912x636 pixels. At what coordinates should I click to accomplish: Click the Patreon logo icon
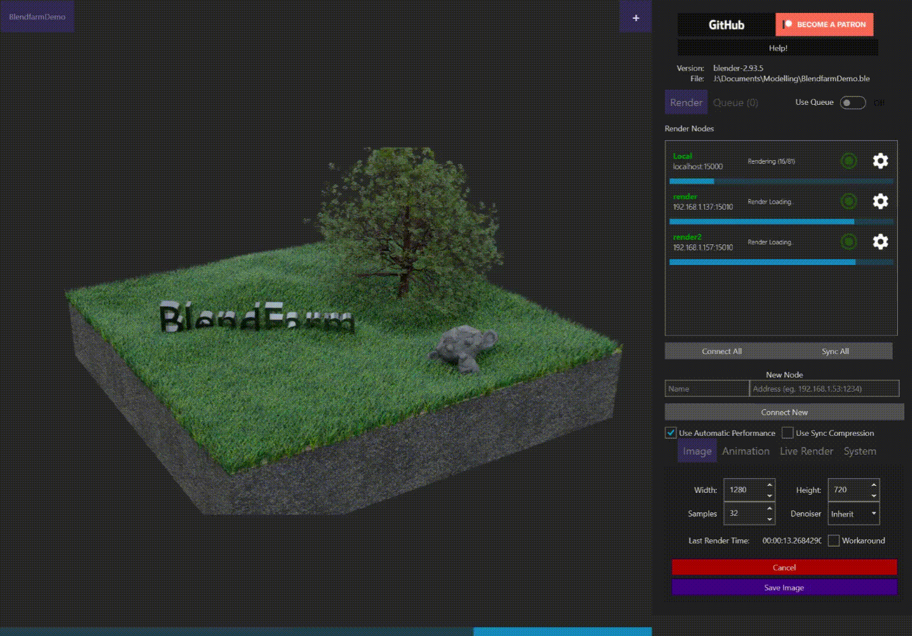coord(787,24)
